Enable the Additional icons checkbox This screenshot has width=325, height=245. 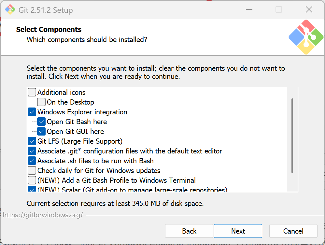pos(32,92)
